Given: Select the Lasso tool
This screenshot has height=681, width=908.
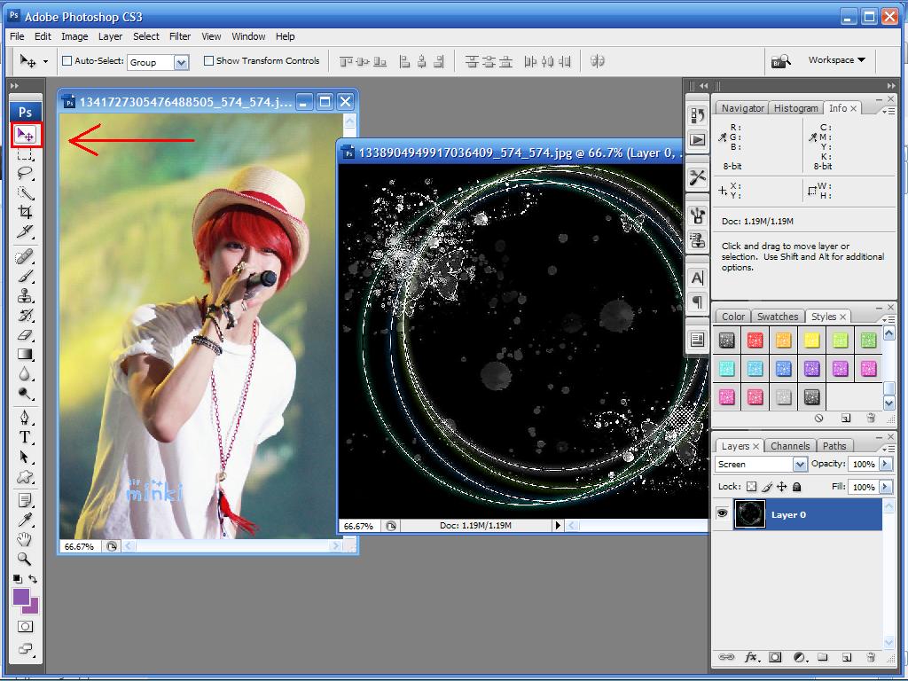Looking at the screenshot, I should pyautogui.click(x=25, y=174).
